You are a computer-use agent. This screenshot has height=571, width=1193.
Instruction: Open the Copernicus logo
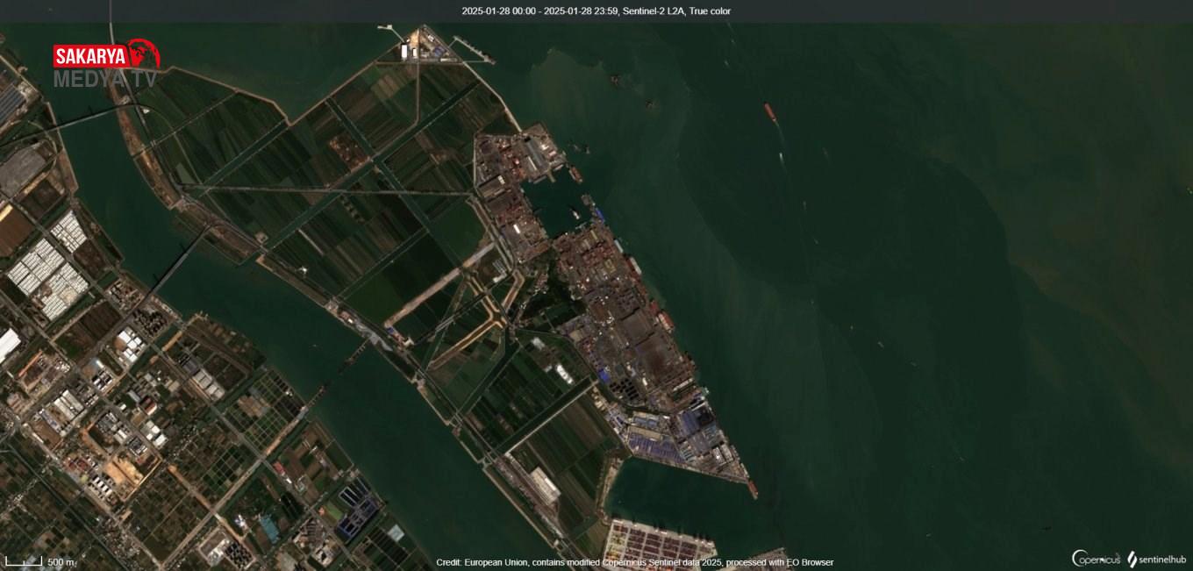[1096, 559]
